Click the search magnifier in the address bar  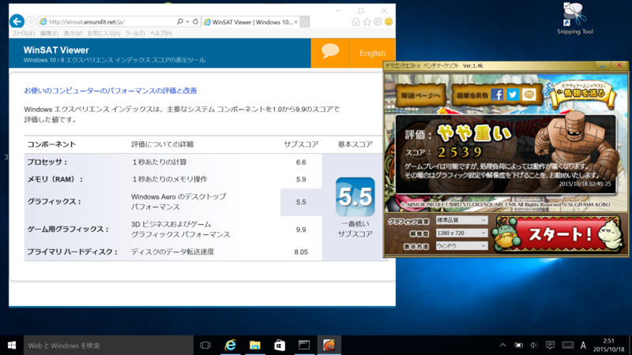(x=180, y=22)
